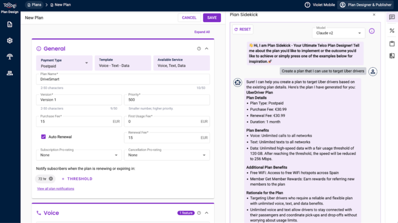398x223 pixels.
Task: Click the SAVE button
Action: click(212, 18)
